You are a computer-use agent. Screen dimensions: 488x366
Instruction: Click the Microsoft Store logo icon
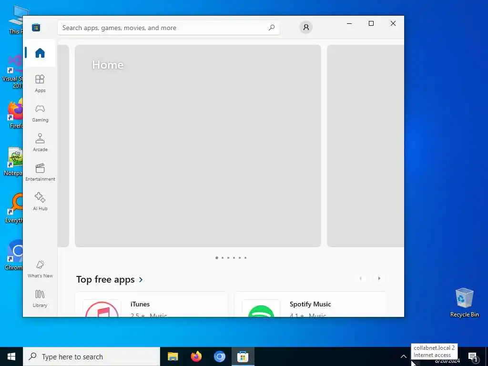[x=36, y=27]
